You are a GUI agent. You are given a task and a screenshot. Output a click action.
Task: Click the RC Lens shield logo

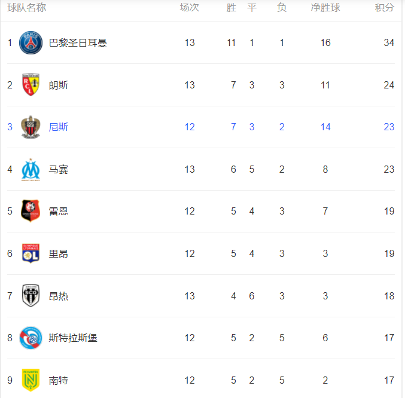(31, 85)
